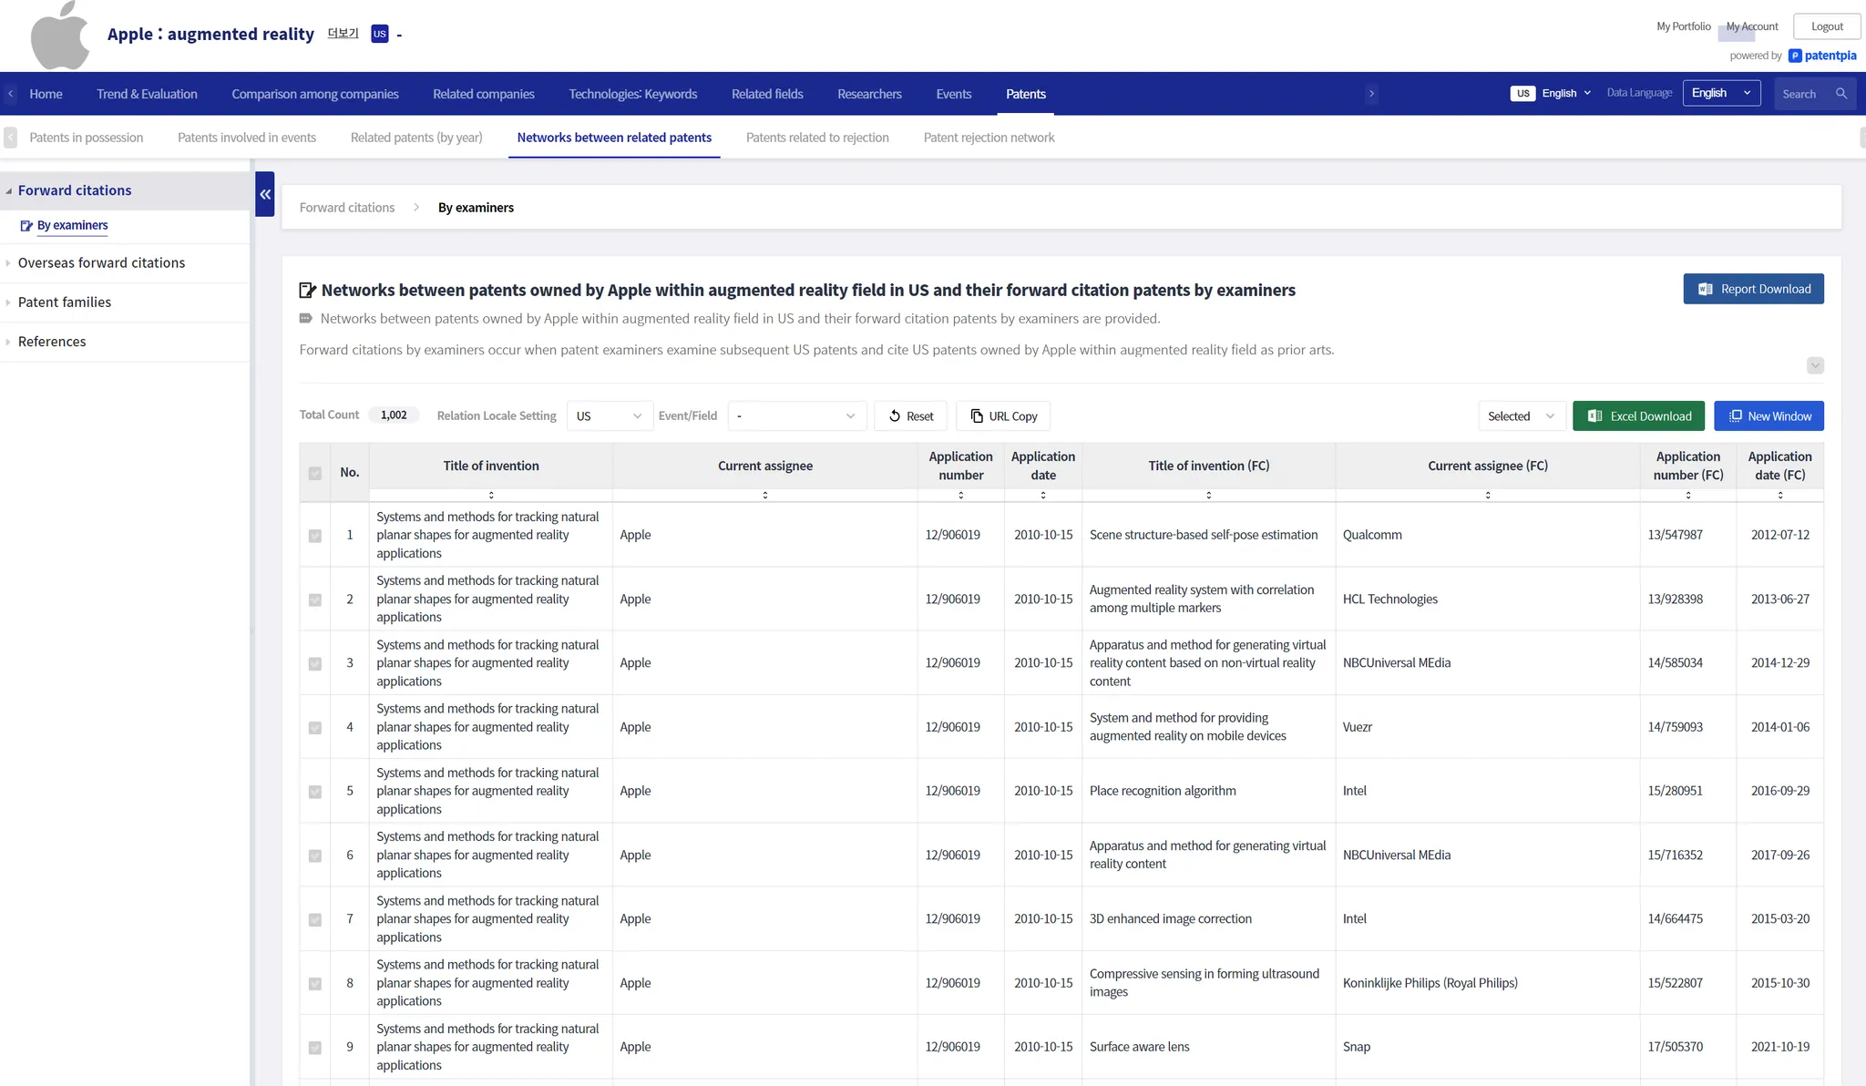Viewport: 1866px width, 1086px height.
Task: Click the Excel Download button
Action: pyautogui.click(x=1638, y=416)
